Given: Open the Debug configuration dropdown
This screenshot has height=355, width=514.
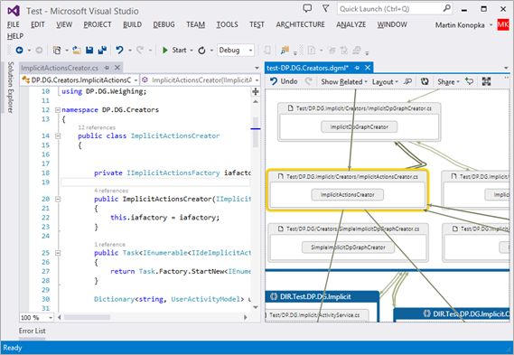Looking at the screenshot, I should coord(250,51).
